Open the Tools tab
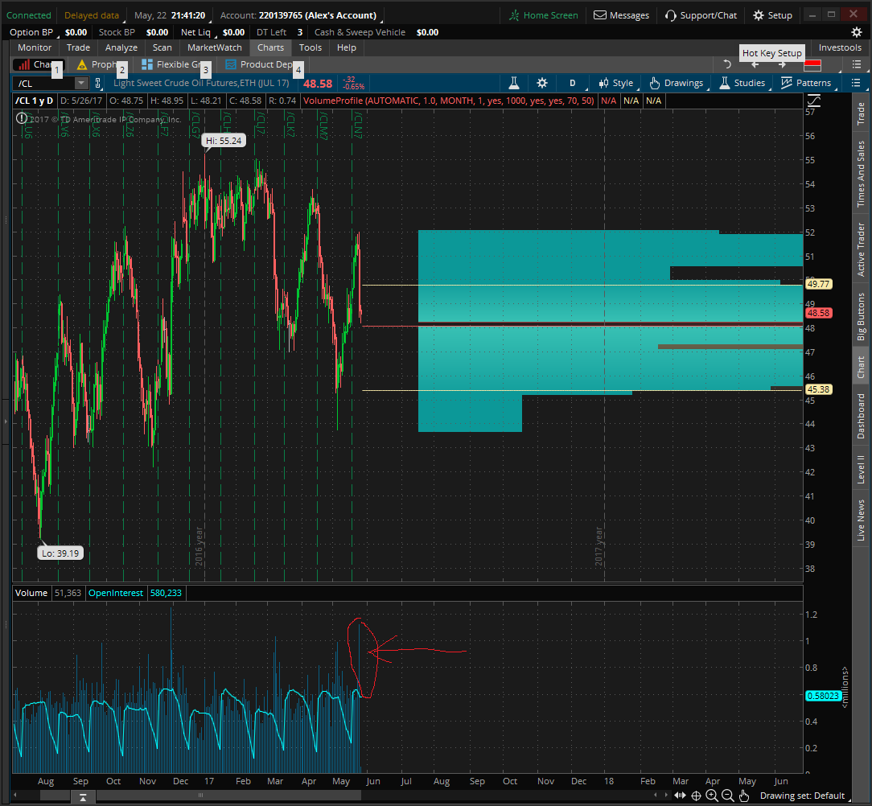Image resolution: width=872 pixels, height=806 pixels. point(311,47)
